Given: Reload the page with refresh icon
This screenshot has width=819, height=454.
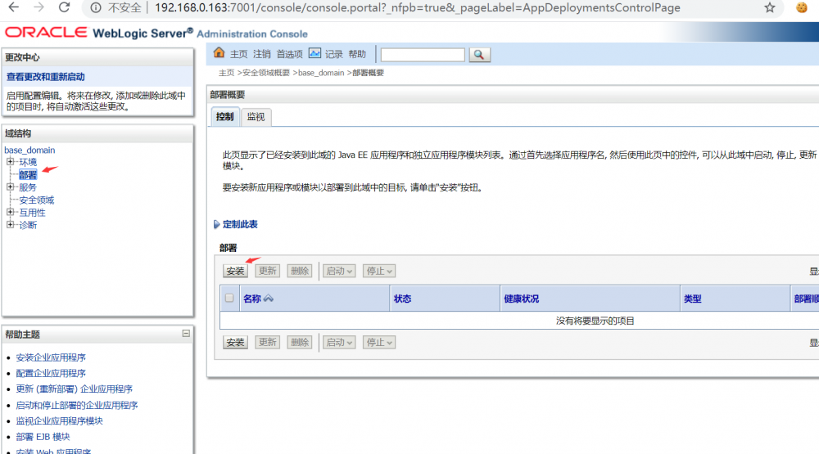Looking at the screenshot, I should [64, 7].
